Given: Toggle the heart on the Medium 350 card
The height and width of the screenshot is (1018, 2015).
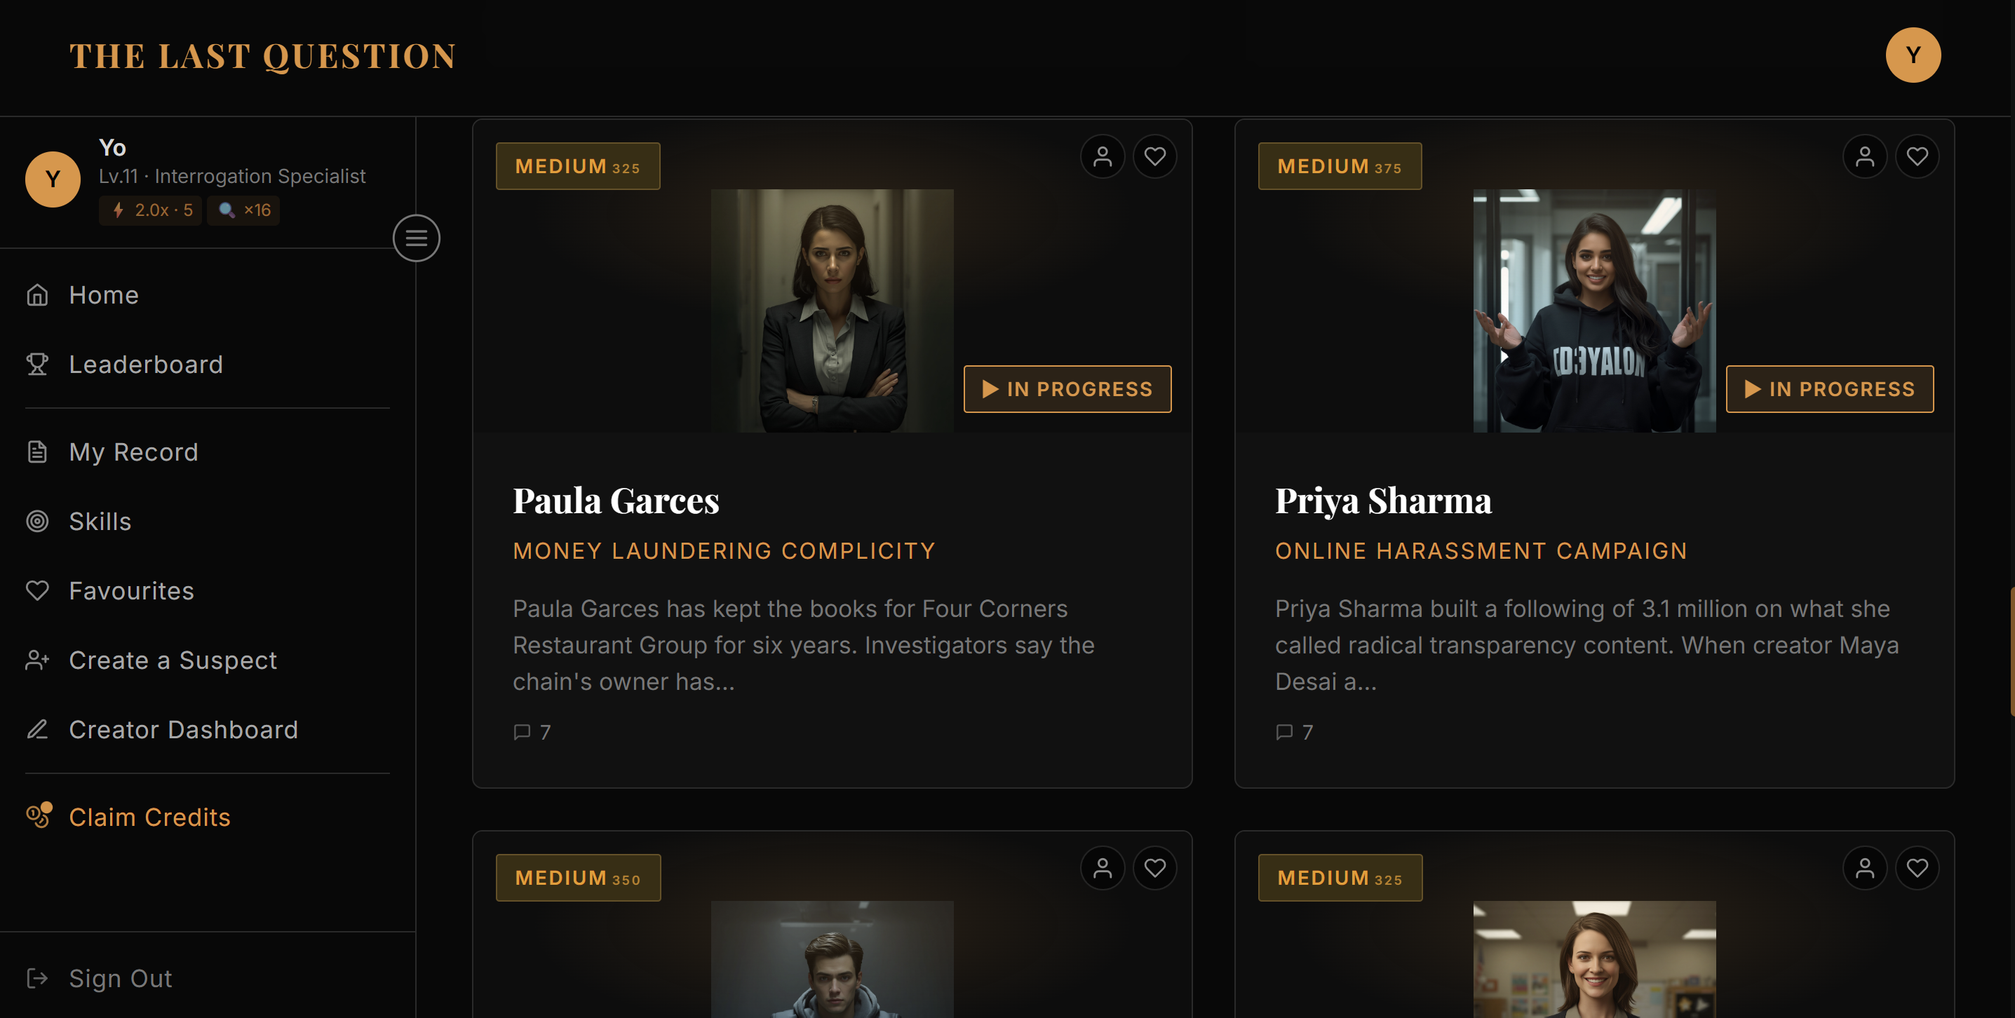Looking at the screenshot, I should (x=1154, y=868).
